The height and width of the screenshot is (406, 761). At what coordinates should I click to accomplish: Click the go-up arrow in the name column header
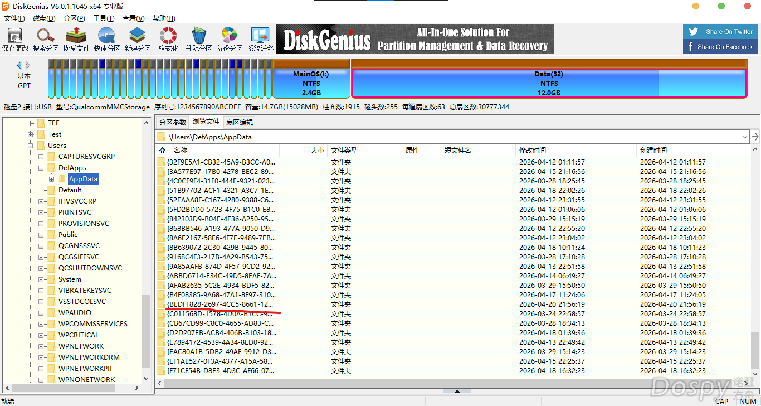pyautogui.click(x=162, y=151)
